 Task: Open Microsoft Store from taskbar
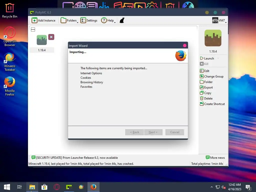pyautogui.click(x=44, y=187)
